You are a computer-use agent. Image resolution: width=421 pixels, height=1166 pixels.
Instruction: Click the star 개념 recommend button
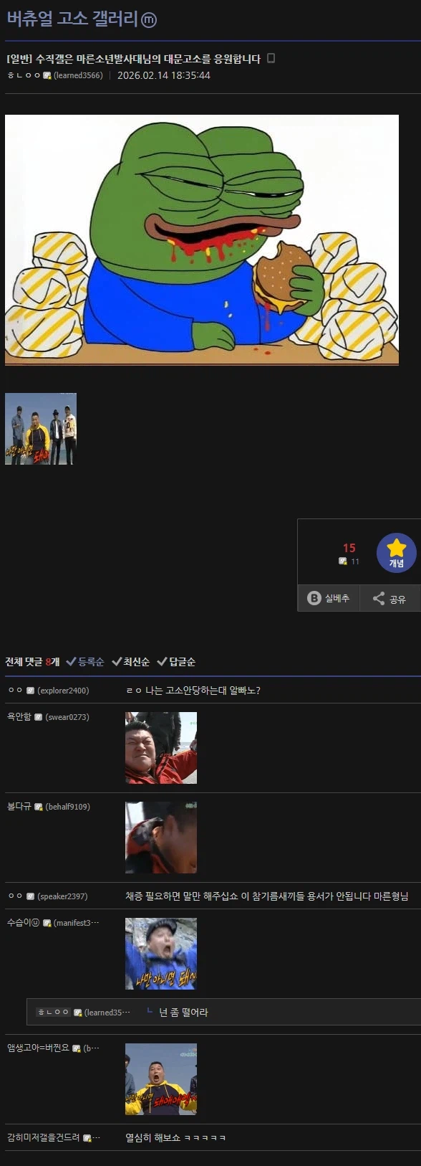click(397, 553)
